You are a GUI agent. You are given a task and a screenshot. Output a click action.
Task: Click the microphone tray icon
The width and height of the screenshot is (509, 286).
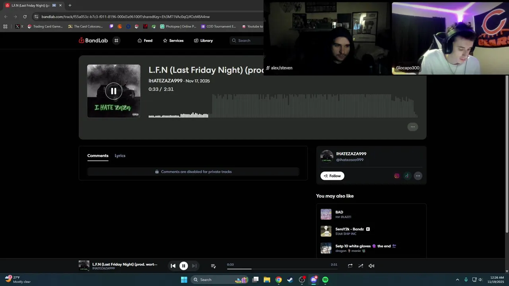point(466,280)
